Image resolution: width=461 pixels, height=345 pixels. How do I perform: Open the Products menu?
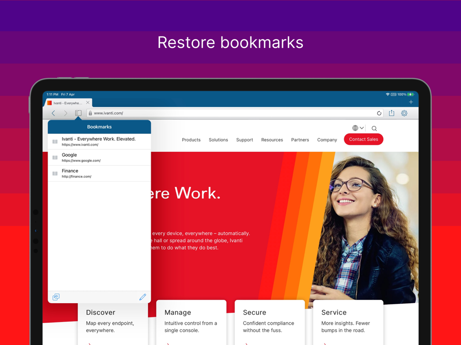pos(191,140)
